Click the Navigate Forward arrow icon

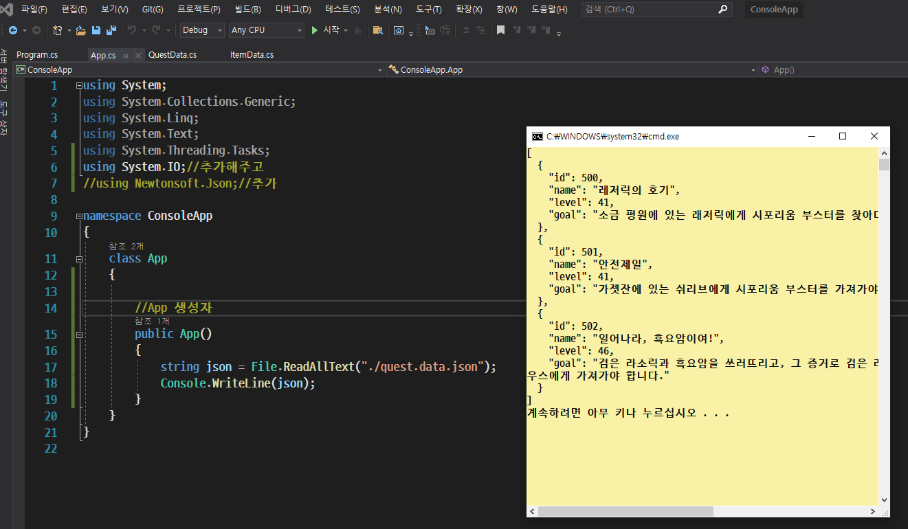pos(36,30)
